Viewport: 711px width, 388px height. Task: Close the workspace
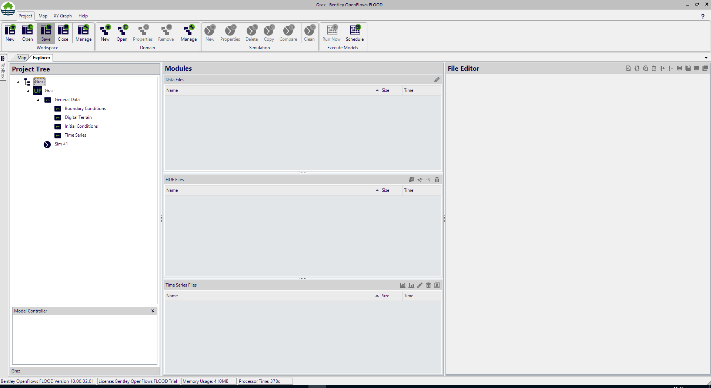(x=63, y=33)
